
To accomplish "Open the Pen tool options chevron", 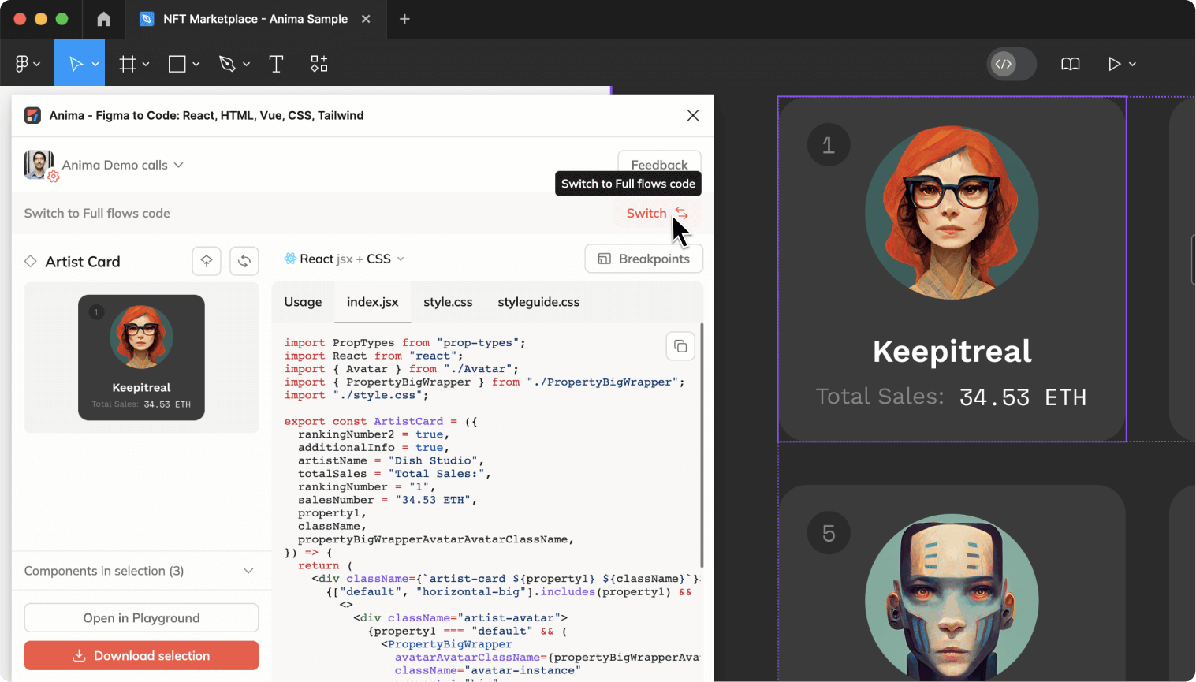I will pos(246,64).
